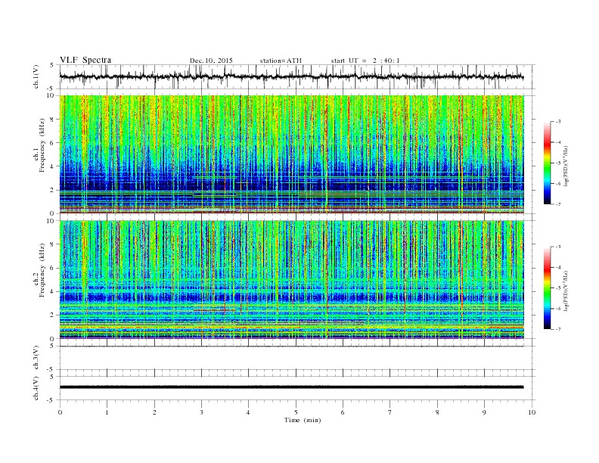Click the 'Time (min)' axis label

click(303, 420)
